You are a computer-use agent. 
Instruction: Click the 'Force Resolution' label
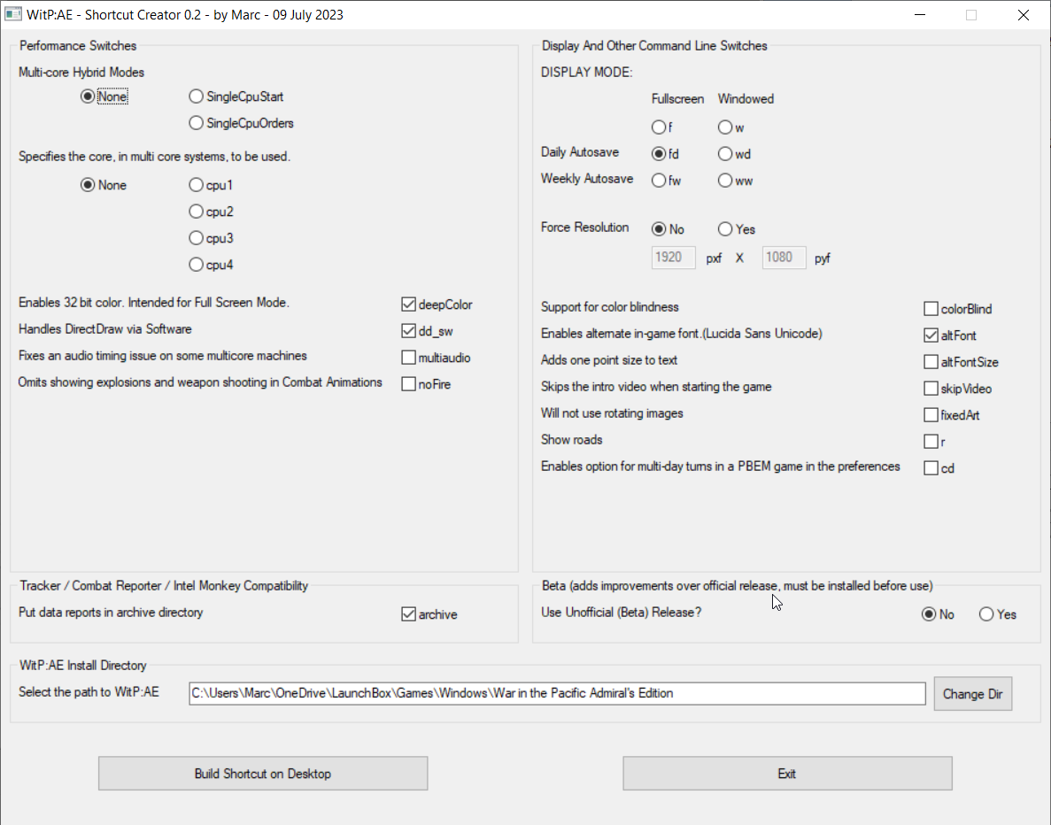(584, 227)
